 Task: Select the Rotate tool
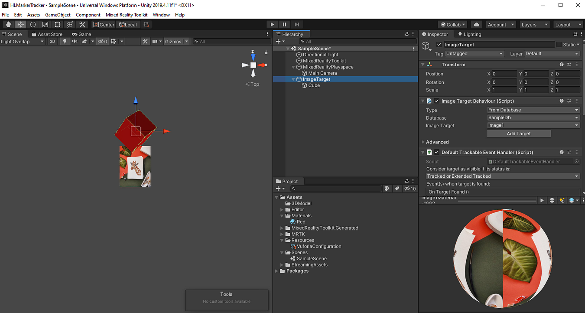click(x=33, y=24)
